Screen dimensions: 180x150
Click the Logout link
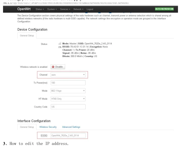coord(90,9)
